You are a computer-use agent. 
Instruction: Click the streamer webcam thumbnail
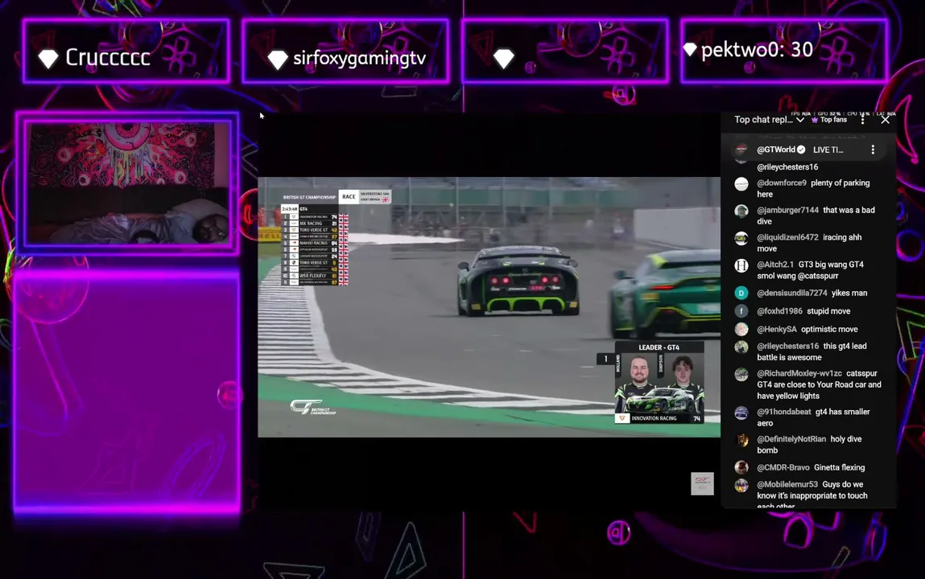tap(127, 184)
